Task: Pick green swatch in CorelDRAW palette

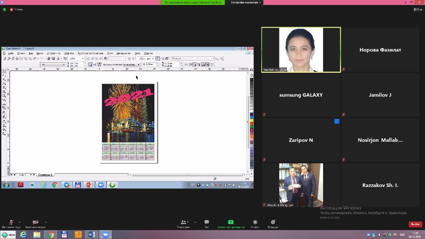Action: [x=252, y=127]
